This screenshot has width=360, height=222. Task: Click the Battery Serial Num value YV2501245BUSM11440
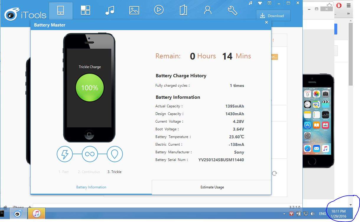[221, 160]
